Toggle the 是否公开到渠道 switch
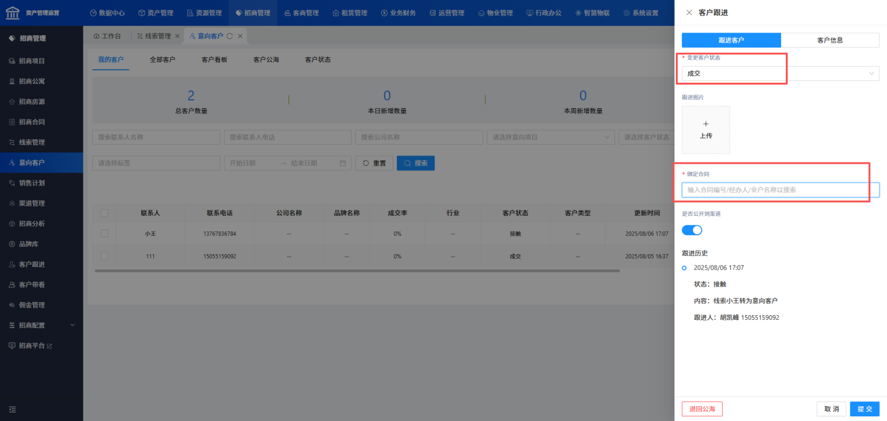This screenshot has width=887, height=421. click(x=692, y=230)
